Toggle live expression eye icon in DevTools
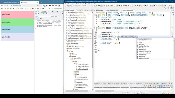Image resolution: width=175 pixels, height=98 pixels. (x=46, y=14)
